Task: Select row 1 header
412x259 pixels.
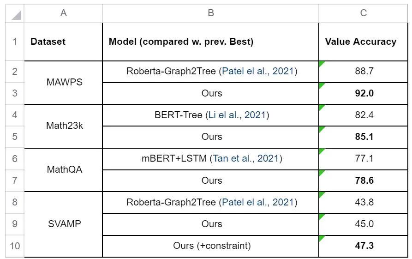Action: click(x=15, y=42)
